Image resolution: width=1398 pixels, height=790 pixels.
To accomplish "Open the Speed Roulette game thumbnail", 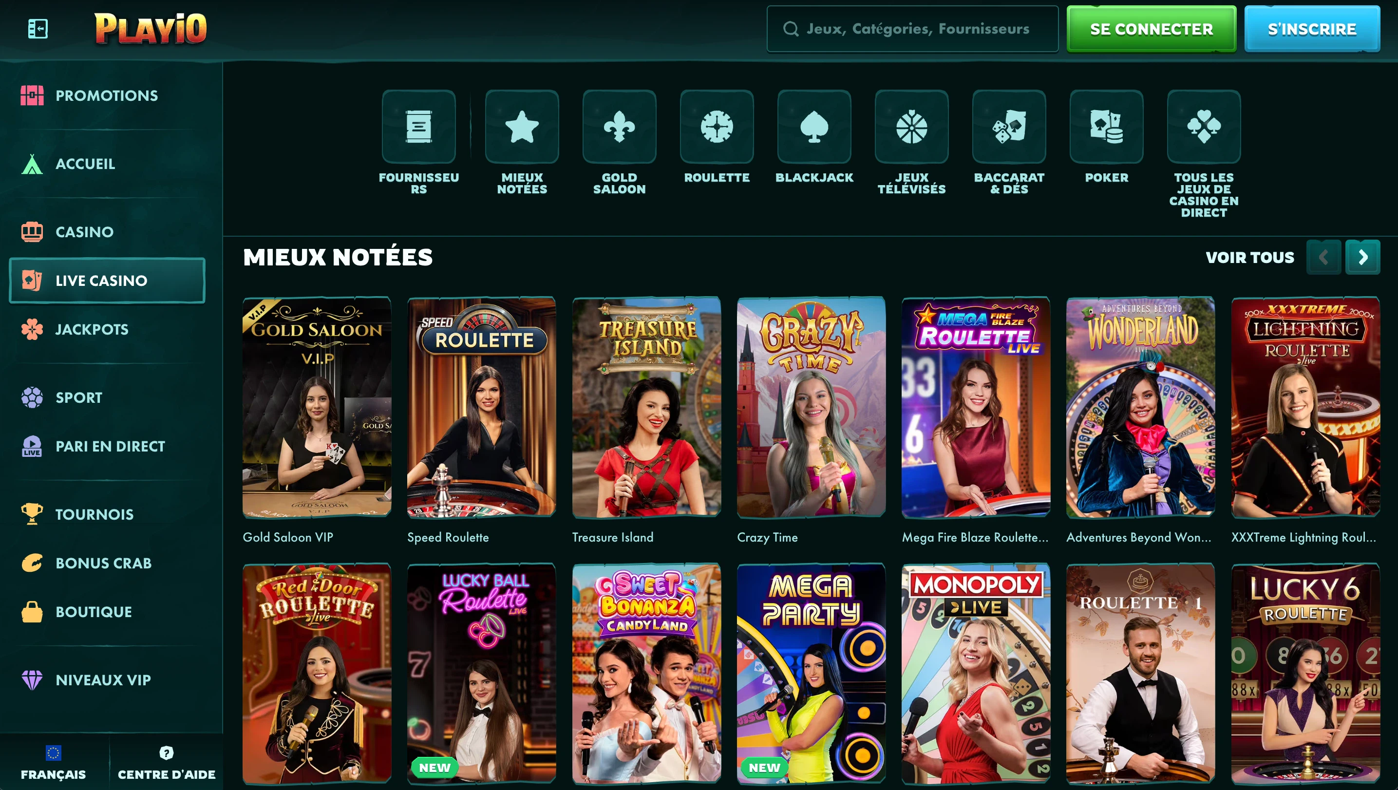I will (x=481, y=407).
